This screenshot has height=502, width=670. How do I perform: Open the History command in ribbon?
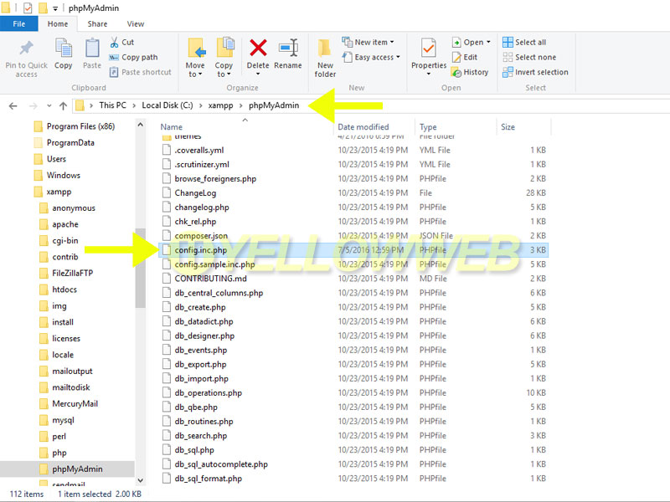point(469,72)
